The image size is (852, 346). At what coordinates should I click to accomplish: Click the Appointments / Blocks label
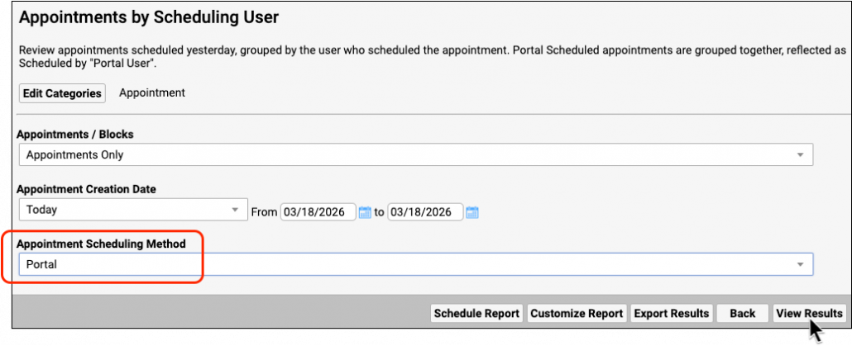[x=75, y=134]
